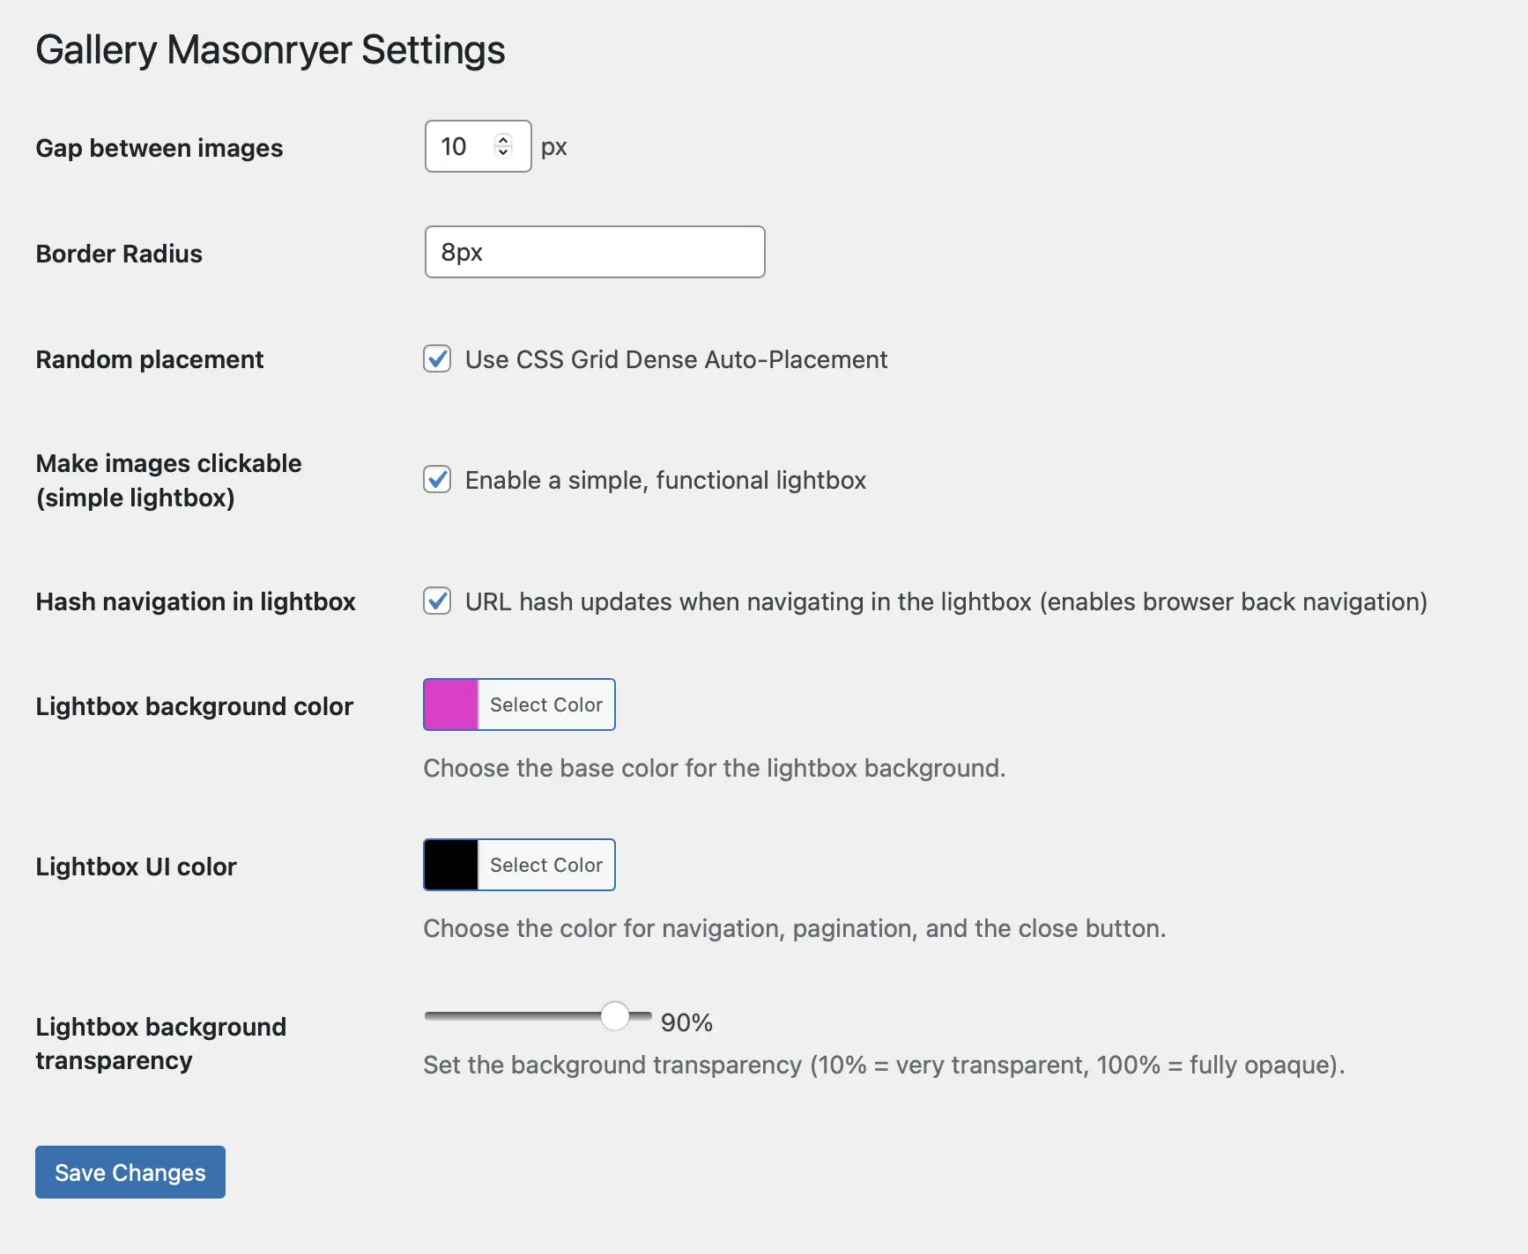Open Select Color for lightbox background
This screenshot has height=1254, width=1528.
click(x=546, y=704)
